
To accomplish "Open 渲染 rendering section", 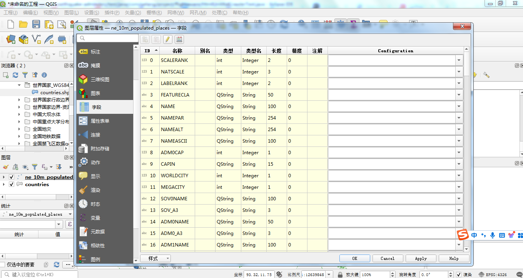I will [105, 190].
